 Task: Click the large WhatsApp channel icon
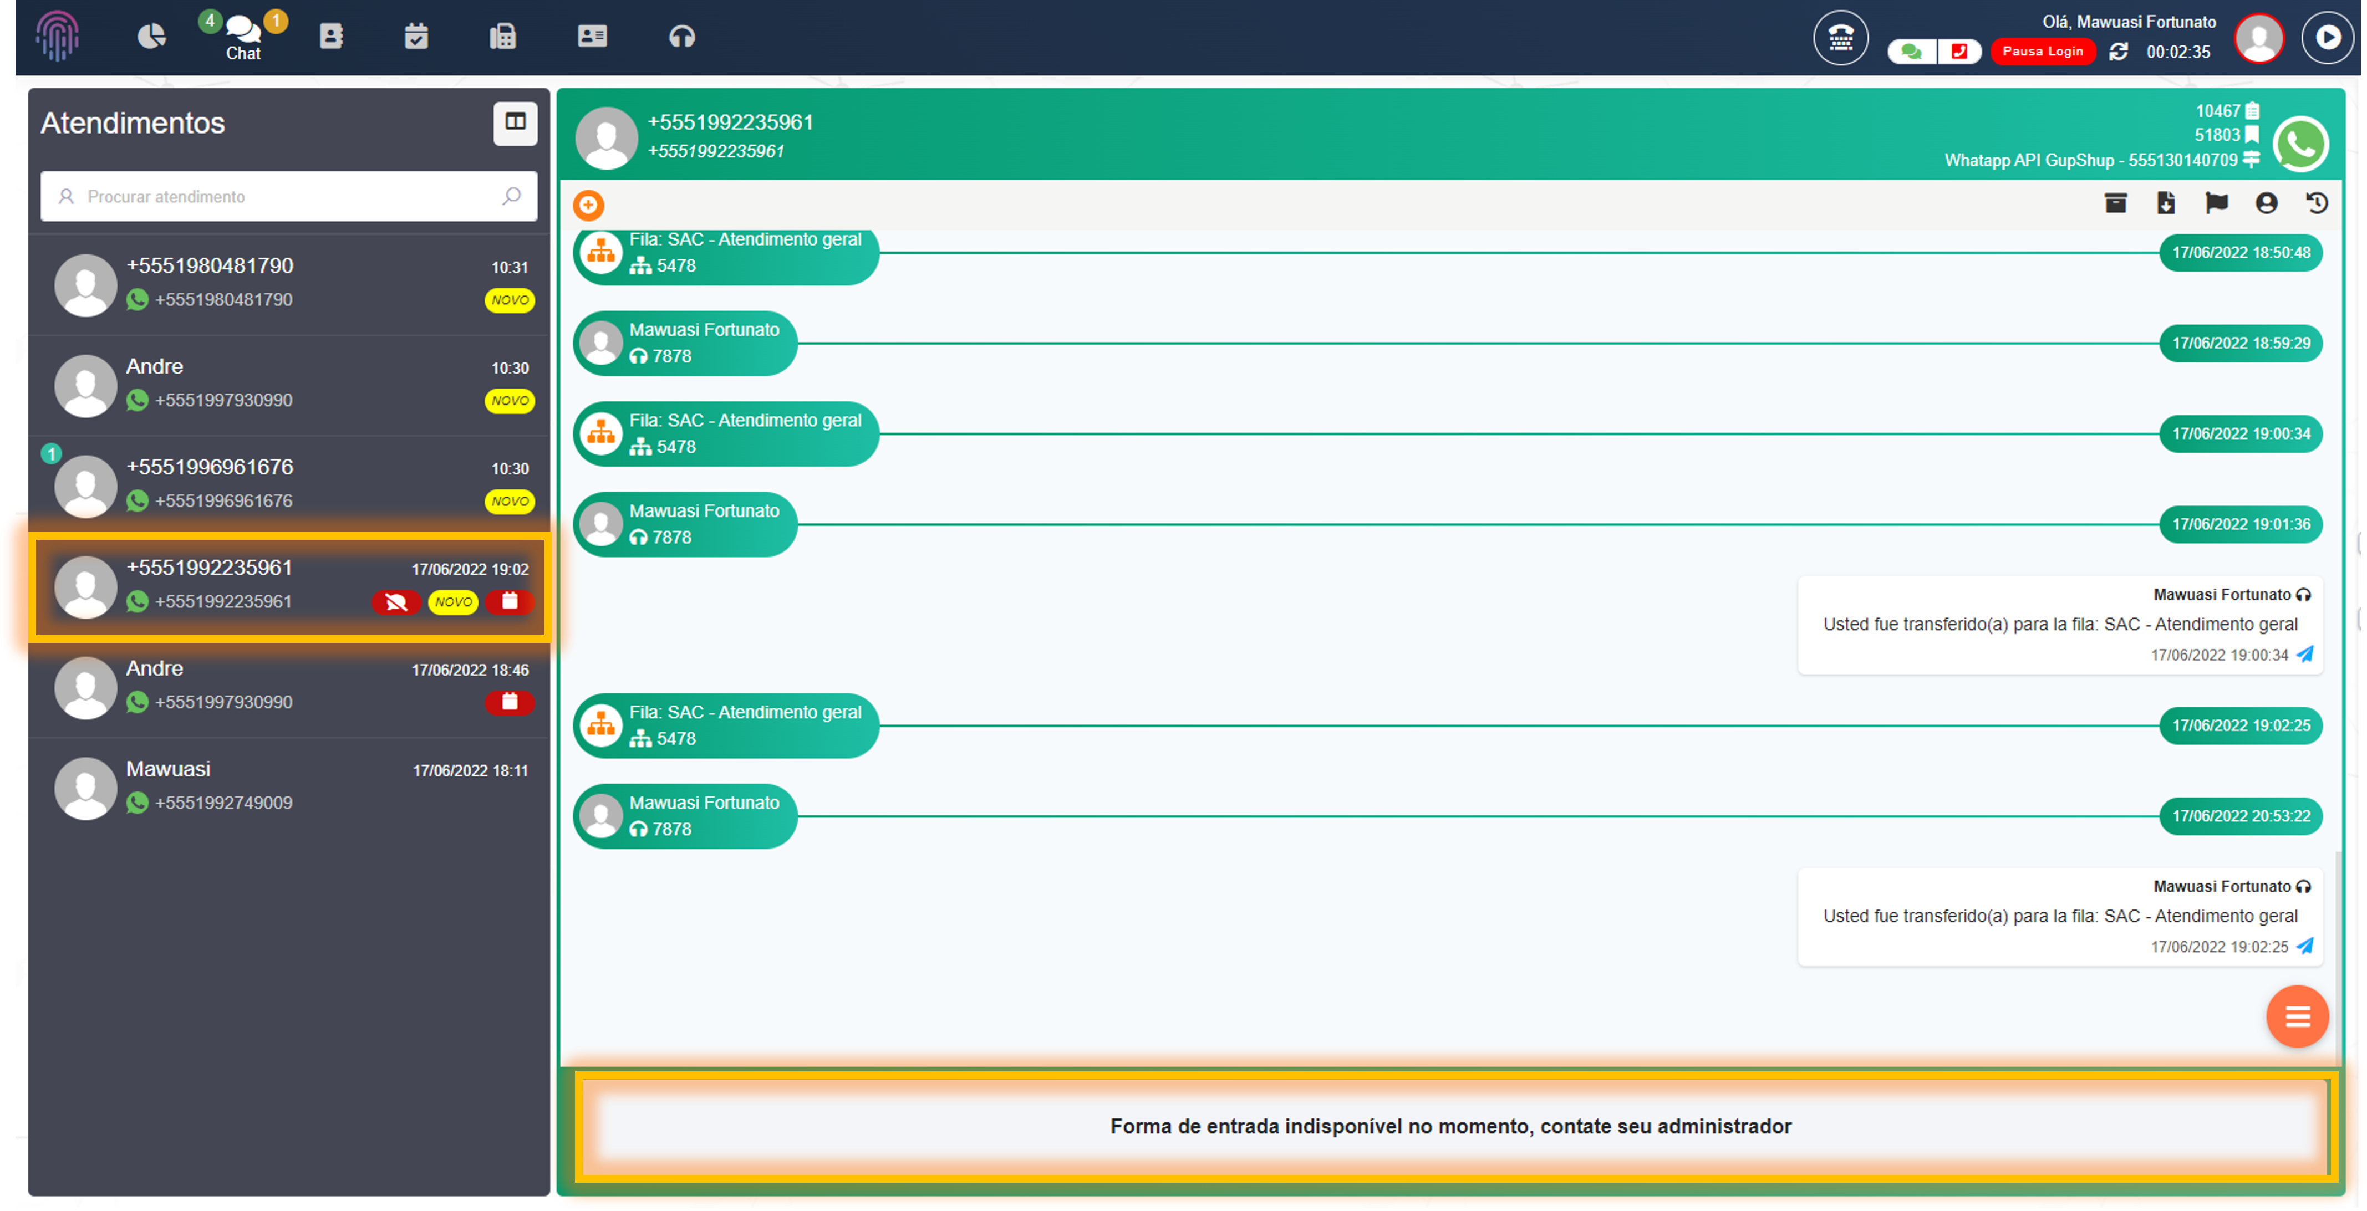(x=2302, y=144)
